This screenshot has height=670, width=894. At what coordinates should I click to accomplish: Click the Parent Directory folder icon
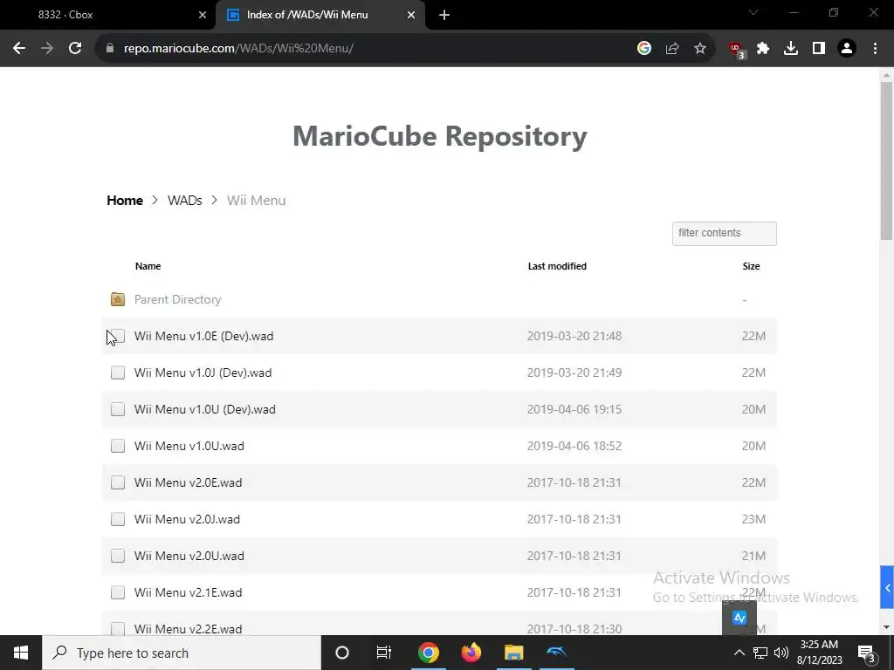(118, 299)
